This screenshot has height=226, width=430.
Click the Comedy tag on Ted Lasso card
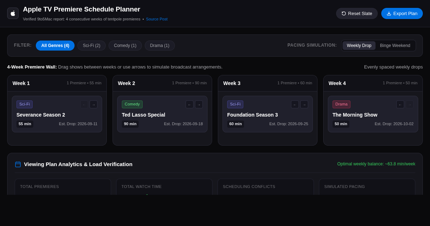pyautogui.click(x=132, y=104)
